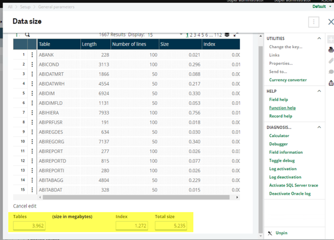
Task: Click the horizontal scrollbar under the grid
Action: [136, 197]
